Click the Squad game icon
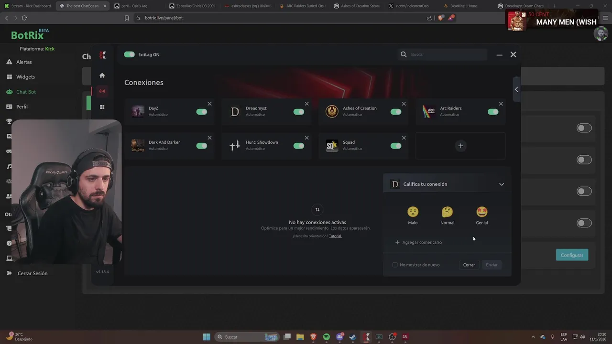This screenshot has width=612, height=344. click(332, 146)
